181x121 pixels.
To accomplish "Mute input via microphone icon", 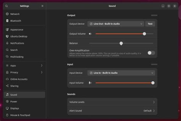I will pos(90,83).
